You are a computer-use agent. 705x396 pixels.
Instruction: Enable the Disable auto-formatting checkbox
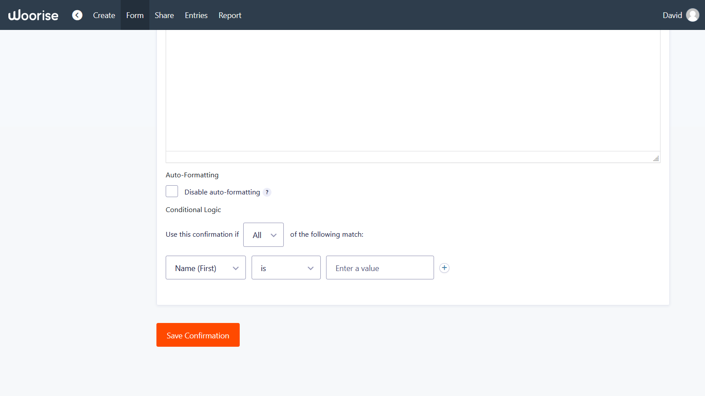(x=172, y=191)
